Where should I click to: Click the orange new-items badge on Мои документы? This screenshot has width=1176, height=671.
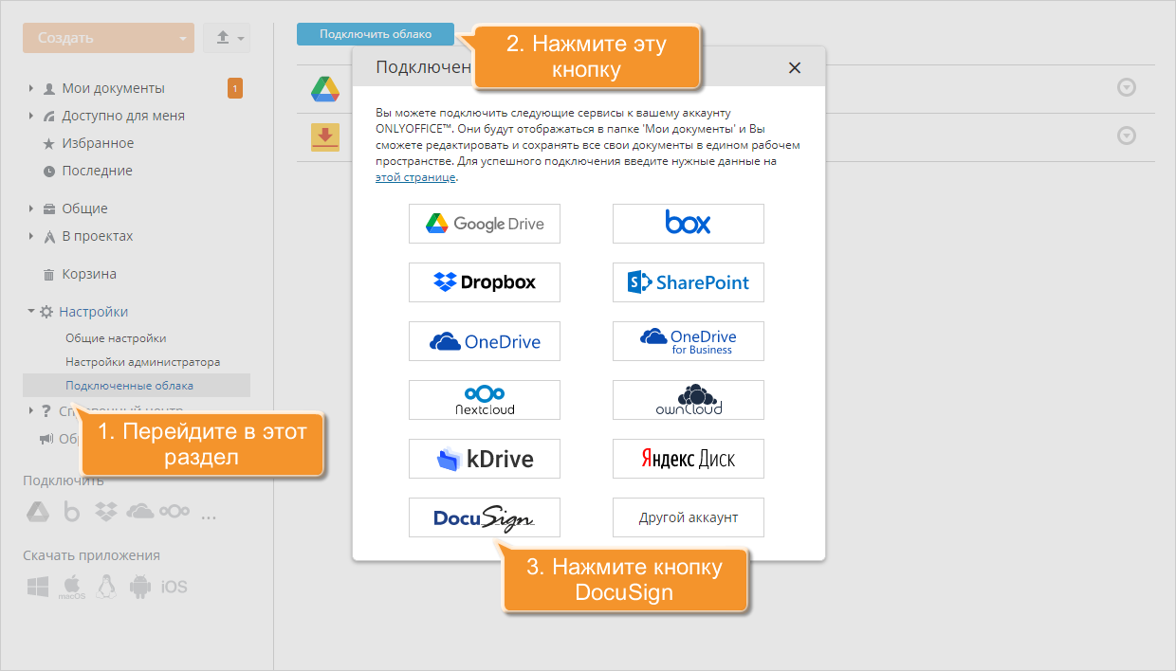(x=235, y=89)
